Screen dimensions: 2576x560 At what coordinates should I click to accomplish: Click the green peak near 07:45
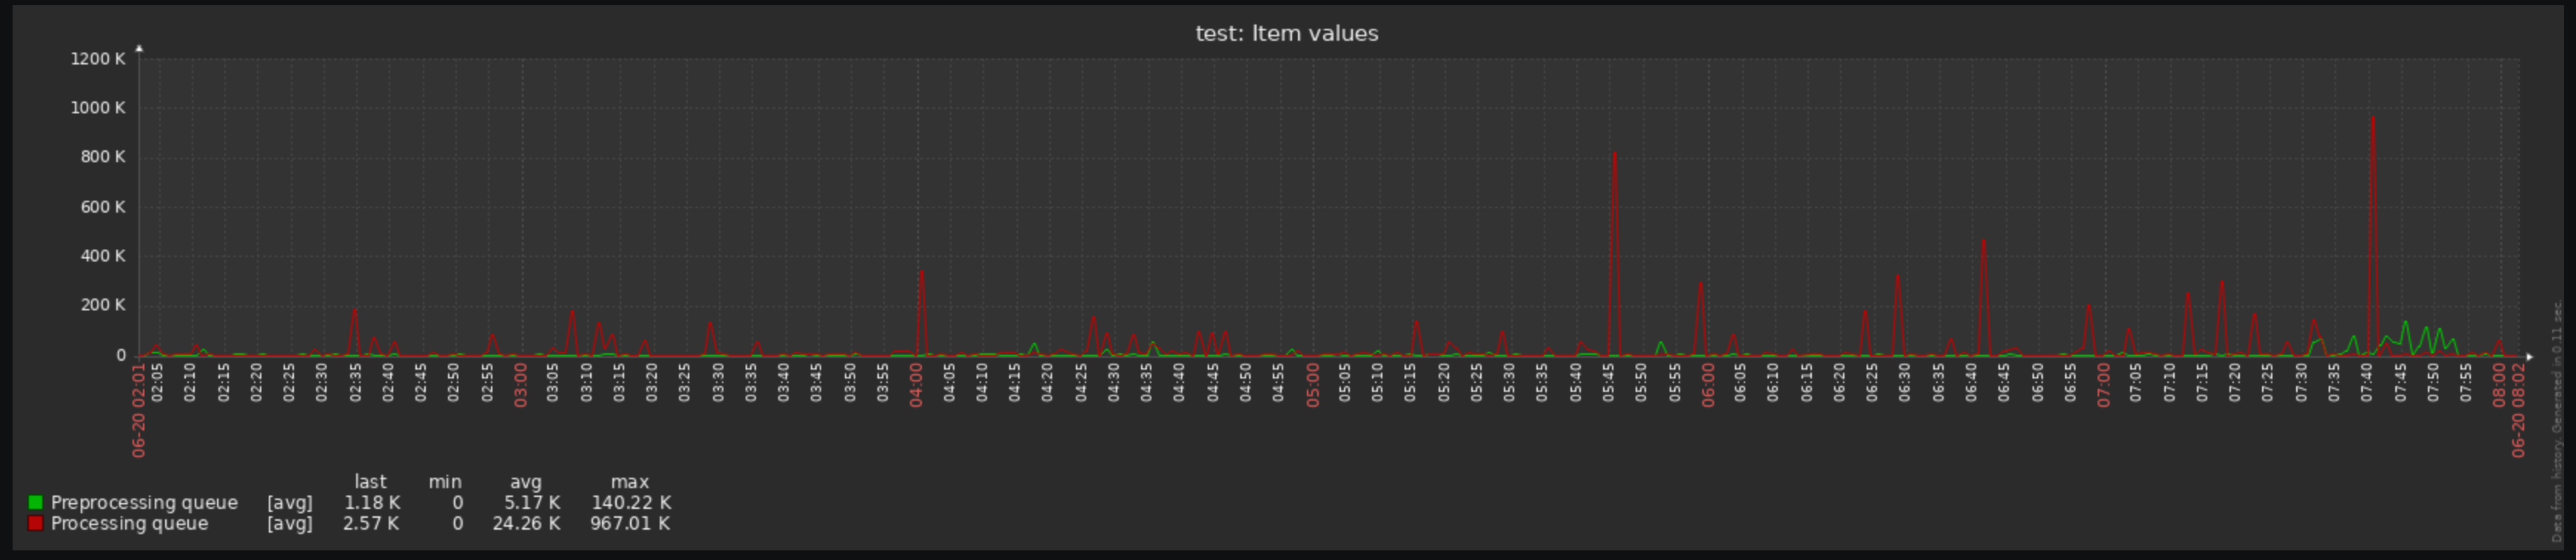pos(2405,323)
